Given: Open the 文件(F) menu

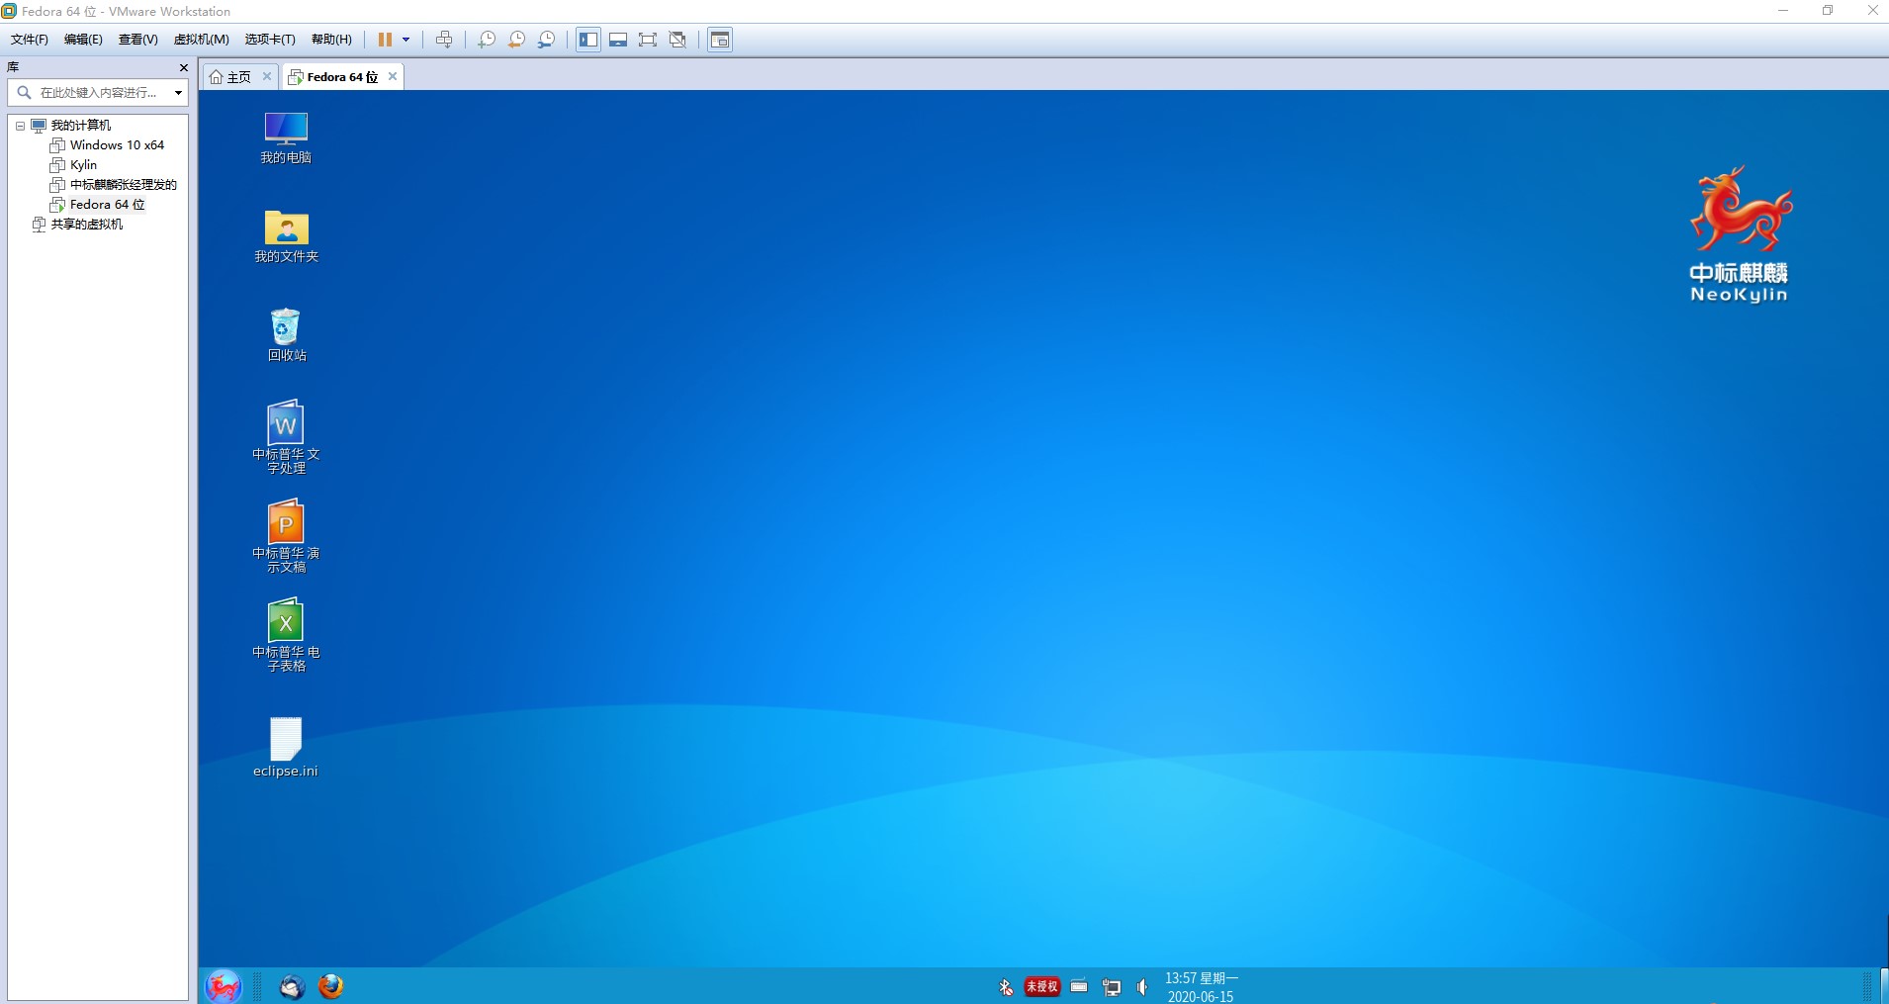Looking at the screenshot, I should coord(30,40).
